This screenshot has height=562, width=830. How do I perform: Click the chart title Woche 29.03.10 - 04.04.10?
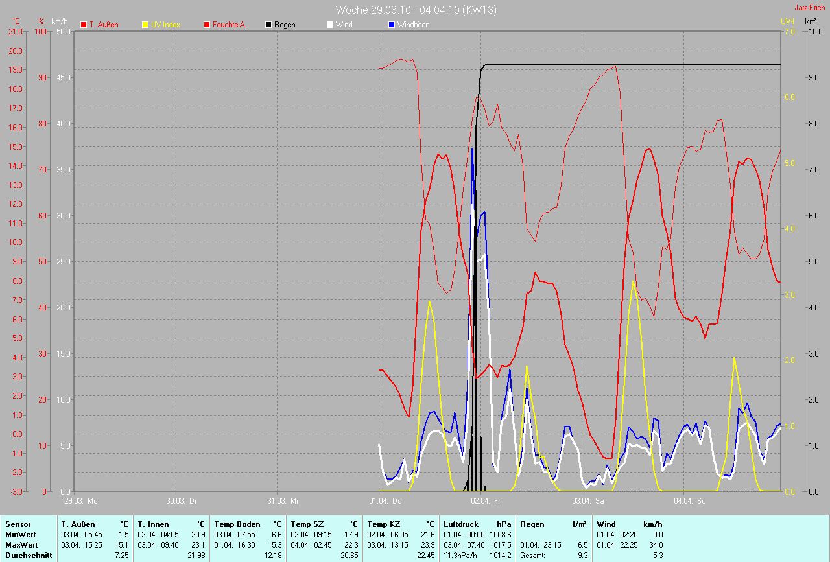tap(416, 10)
